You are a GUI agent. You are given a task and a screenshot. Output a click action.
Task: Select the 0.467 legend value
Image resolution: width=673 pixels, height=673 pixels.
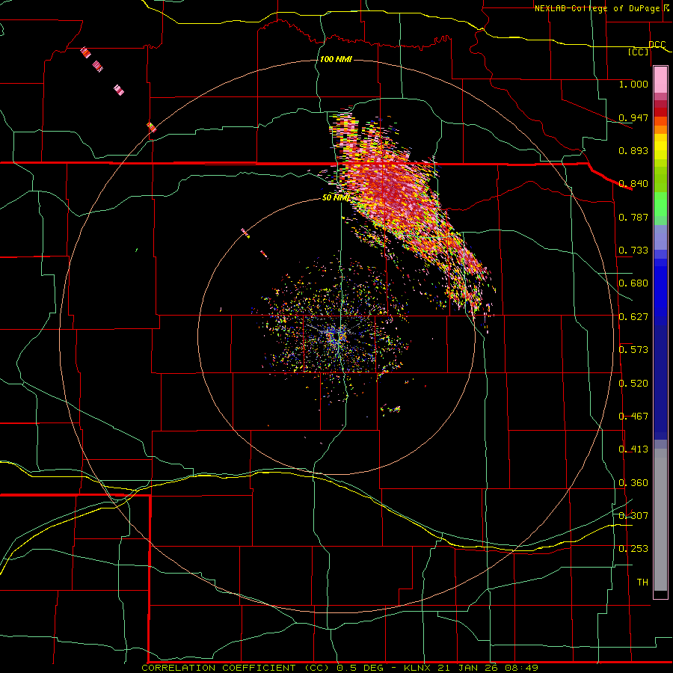pyautogui.click(x=633, y=417)
